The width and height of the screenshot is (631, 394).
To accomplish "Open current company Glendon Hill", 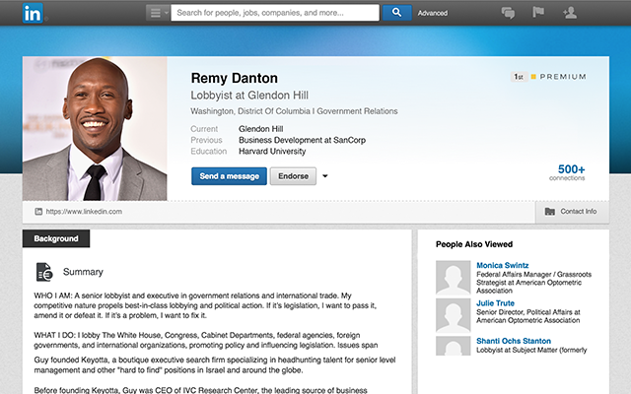I will click(260, 129).
